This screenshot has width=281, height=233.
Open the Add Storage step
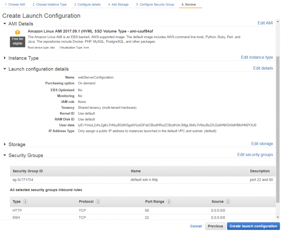[118, 4]
